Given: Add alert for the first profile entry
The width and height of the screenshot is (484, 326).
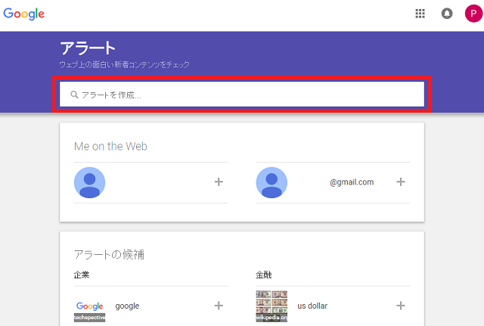Looking at the screenshot, I should point(219,182).
